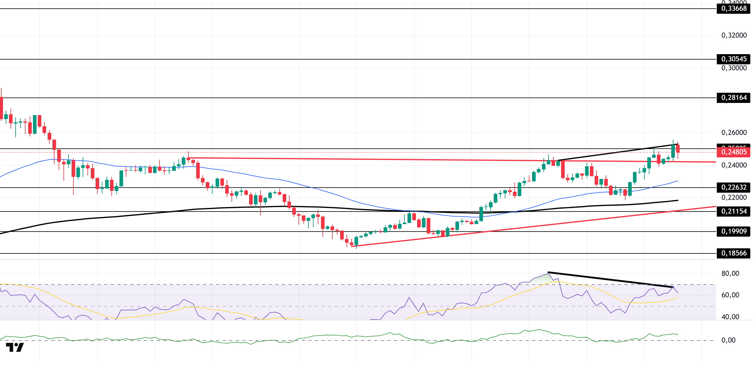
Task: Click the 0,30000 price axis value
Action: [x=734, y=68]
